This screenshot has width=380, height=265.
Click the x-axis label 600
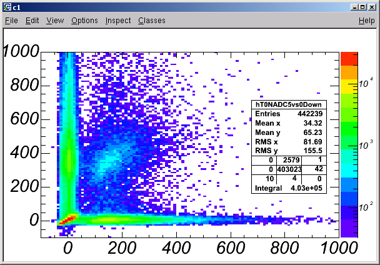pos(231,248)
